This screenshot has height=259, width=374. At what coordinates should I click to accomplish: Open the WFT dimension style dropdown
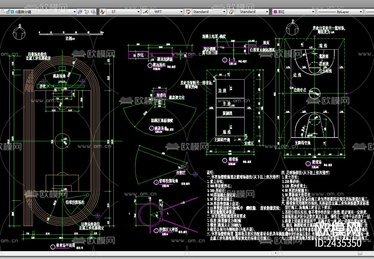[x=181, y=12]
